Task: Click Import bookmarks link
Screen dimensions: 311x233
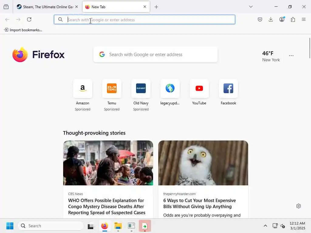Action: pyautogui.click(x=23, y=30)
